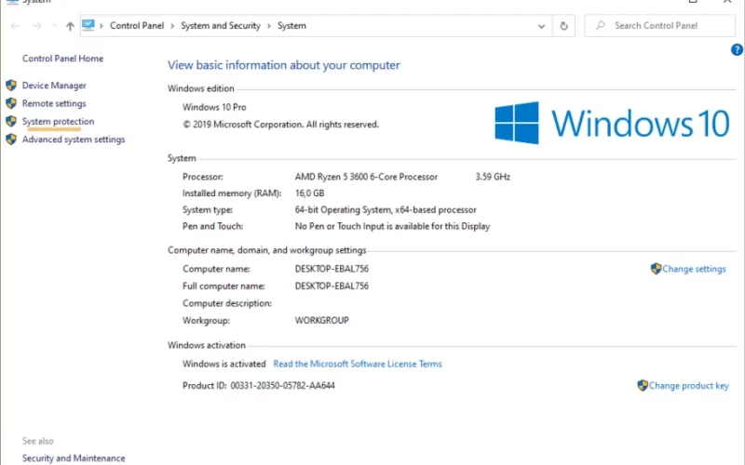Click Full computer name value DESKTOP-EBAL756
The width and height of the screenshot is (745, 465).
tap(332, 286)
